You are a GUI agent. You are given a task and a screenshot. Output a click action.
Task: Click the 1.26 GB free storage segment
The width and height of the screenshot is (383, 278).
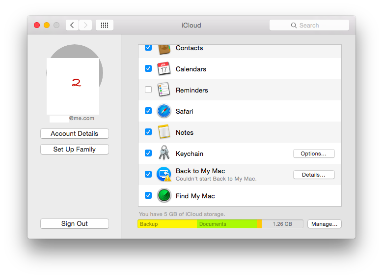point(282,224)
